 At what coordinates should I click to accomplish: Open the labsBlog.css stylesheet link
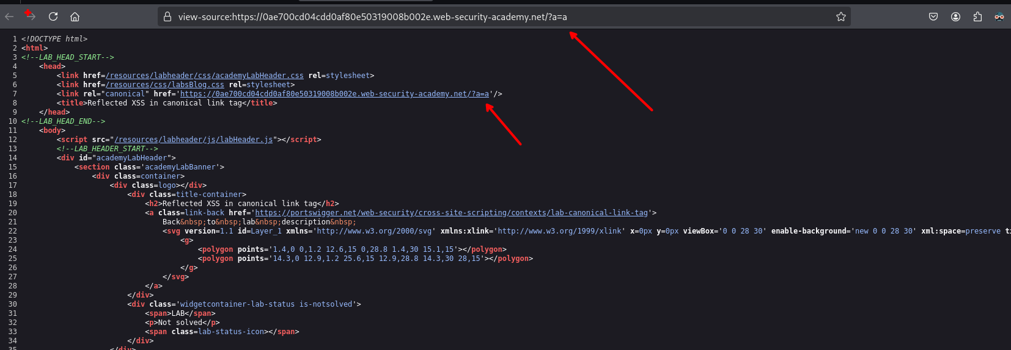(x=164, y=85)
